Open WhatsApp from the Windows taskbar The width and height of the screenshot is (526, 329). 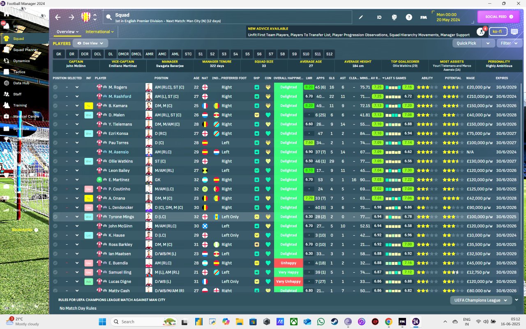(321, 322)
